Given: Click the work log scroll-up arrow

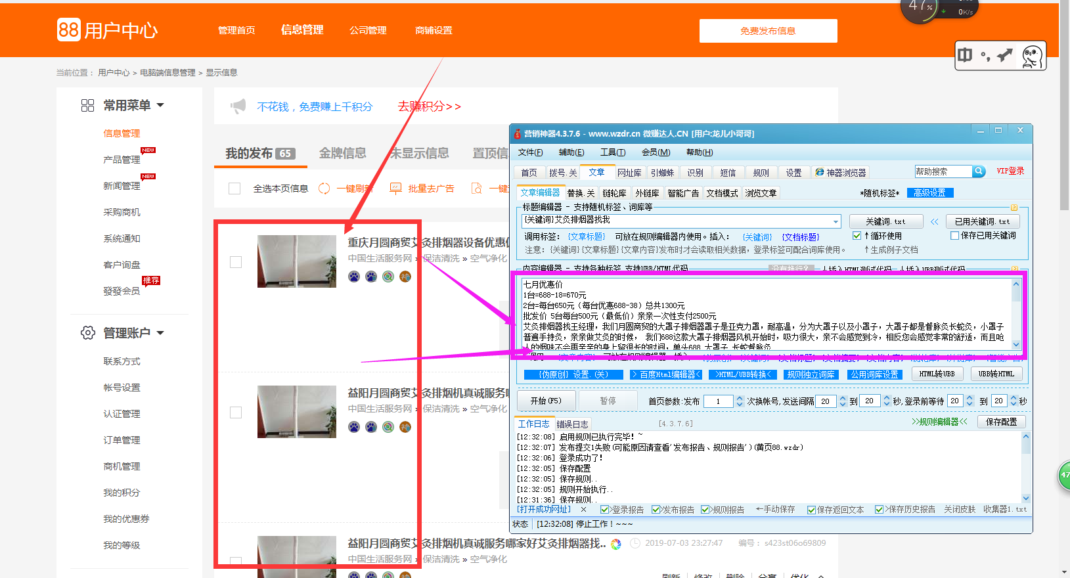Looking at the screenshot, I should pyautogui.click(x=1026, y=436).
